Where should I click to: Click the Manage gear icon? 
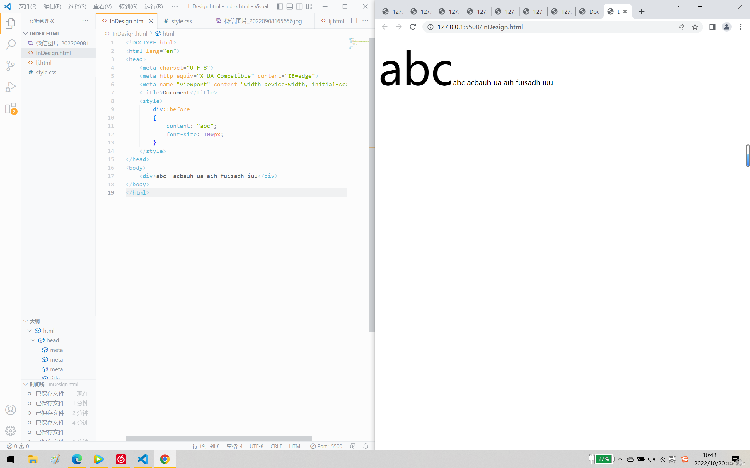point(11,431)
